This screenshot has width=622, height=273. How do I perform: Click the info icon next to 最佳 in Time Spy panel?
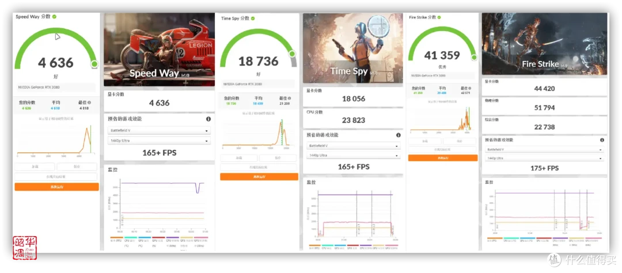[290, 98]
